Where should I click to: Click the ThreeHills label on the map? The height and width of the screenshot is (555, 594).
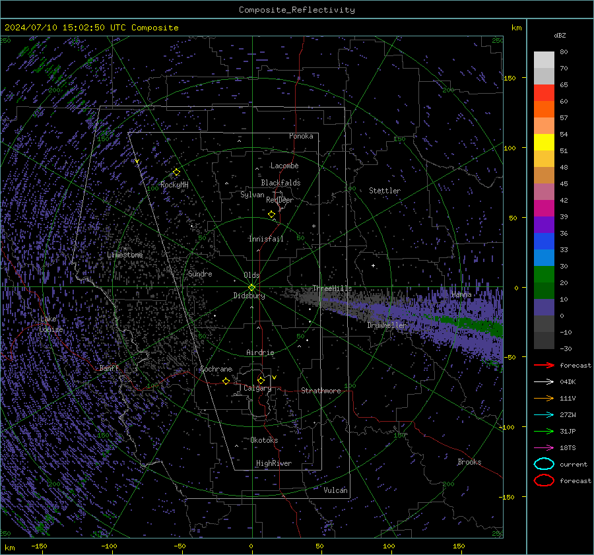tap(332, 288)
